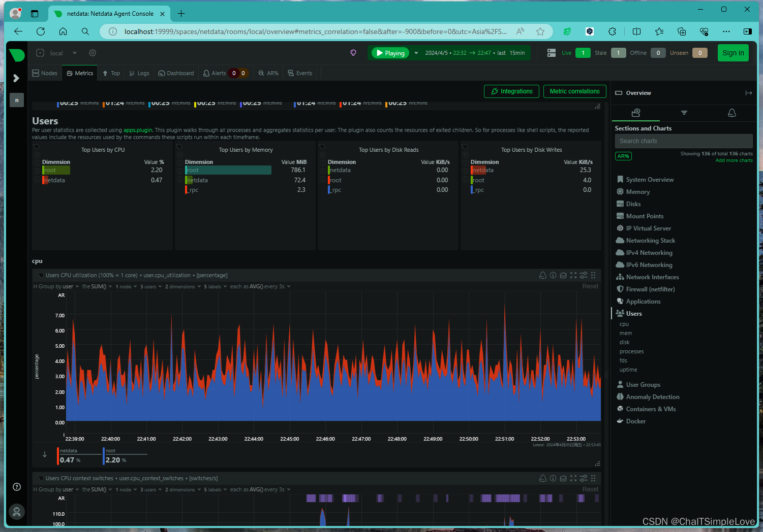Open the IP Virtual Server section
The height and width of the screenshot is (532, 763).
(648, 228)
